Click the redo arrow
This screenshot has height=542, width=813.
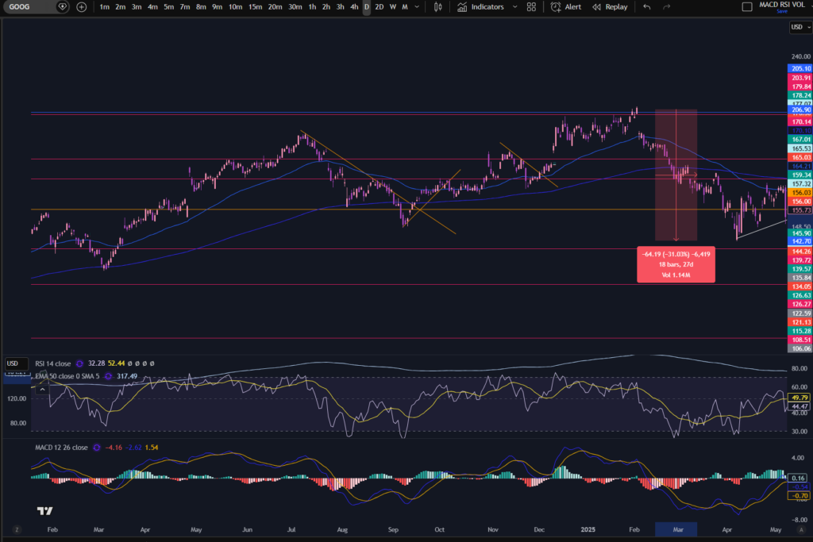click(667, 6)
